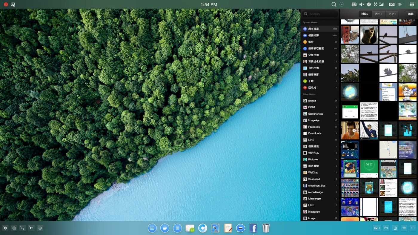The width and height of the screenshot is (418, 235).
Task: Expand the circled down-arrow in top bar
Action: [342, 4]
